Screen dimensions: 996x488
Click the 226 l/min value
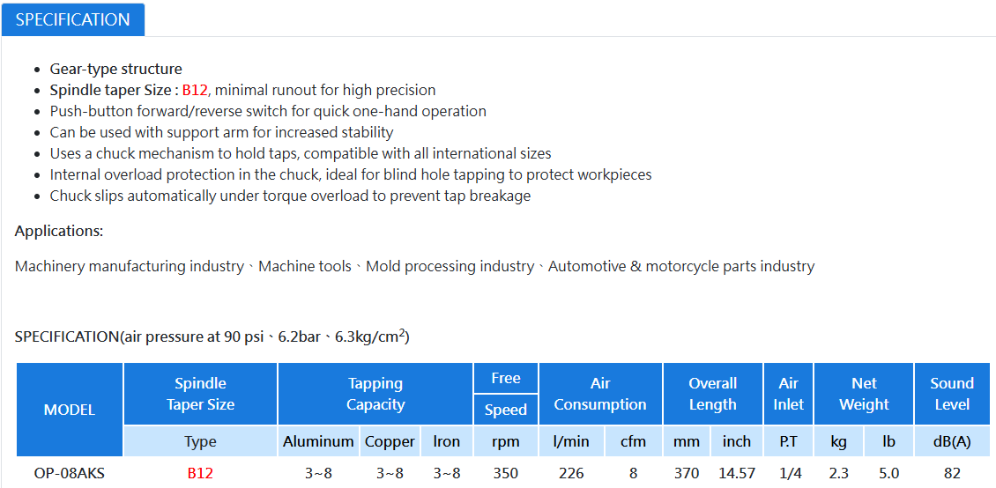pyautogui.click(x=572, y=473)
